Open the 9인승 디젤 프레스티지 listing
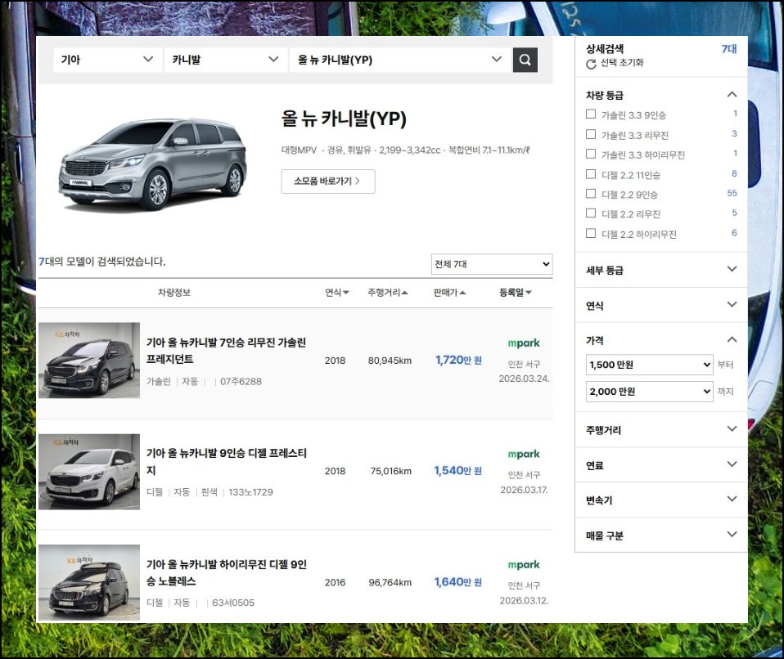The height and width of the screenshot is (659, 784). (227, 462)
